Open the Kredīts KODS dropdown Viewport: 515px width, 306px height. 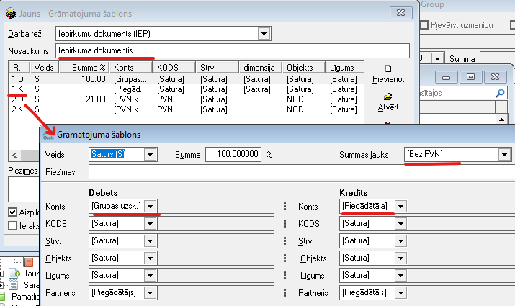pos(400,224)
